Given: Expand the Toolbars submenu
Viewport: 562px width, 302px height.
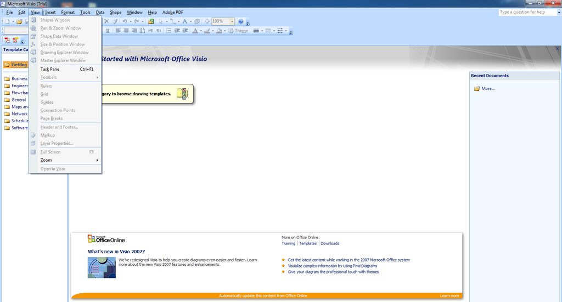Looking at the screenshot, I should pyautogui.click(x=65, y=77).
